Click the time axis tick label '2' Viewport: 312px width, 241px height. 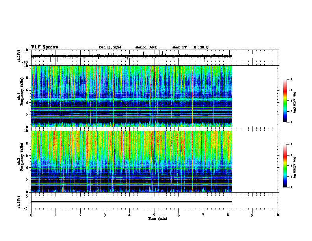[x=80, y=215]
